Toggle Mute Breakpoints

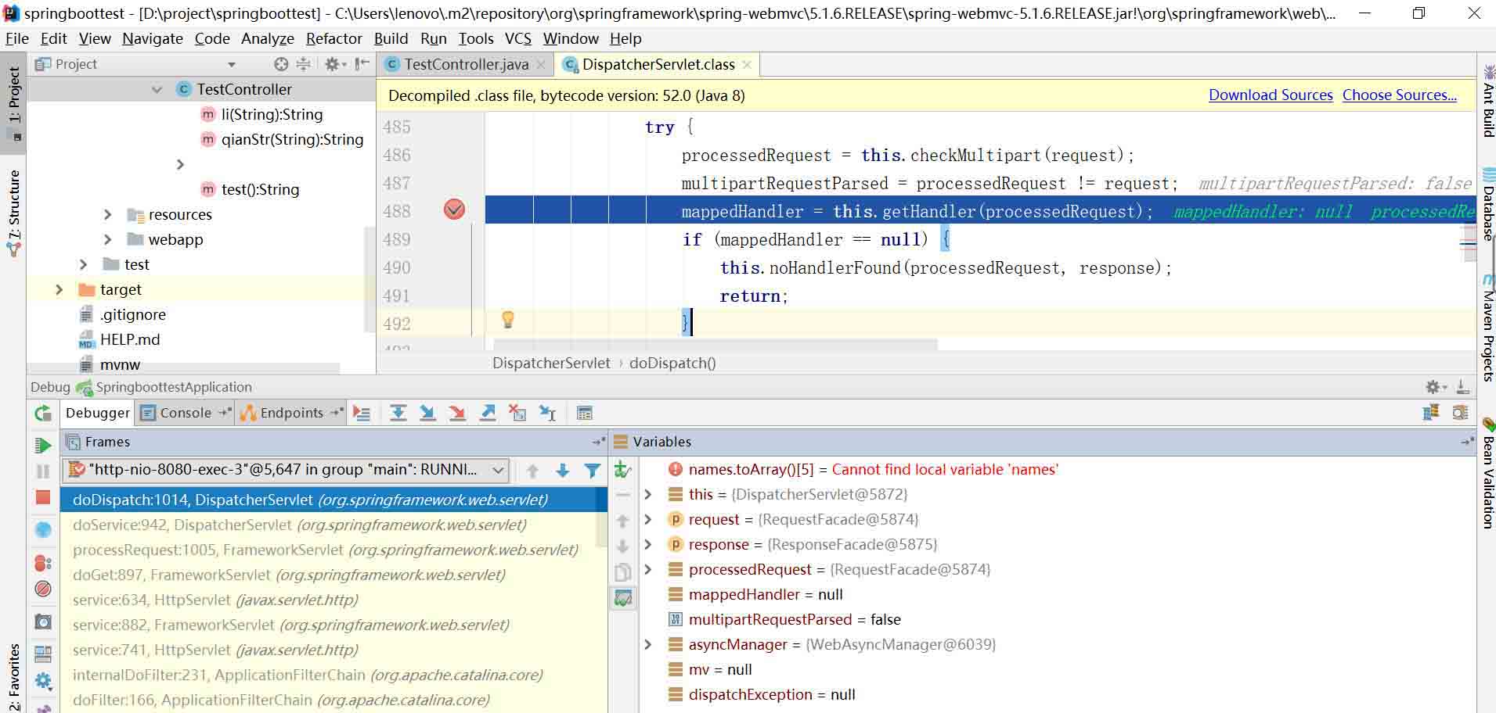click(43, 589)
